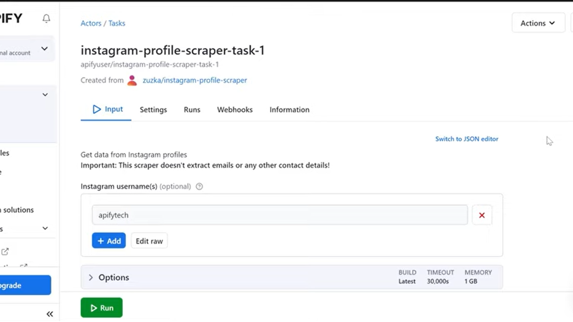Switch to the Runs tab
This screenshot has width=573, height=322.
click(x=192, y=110)
